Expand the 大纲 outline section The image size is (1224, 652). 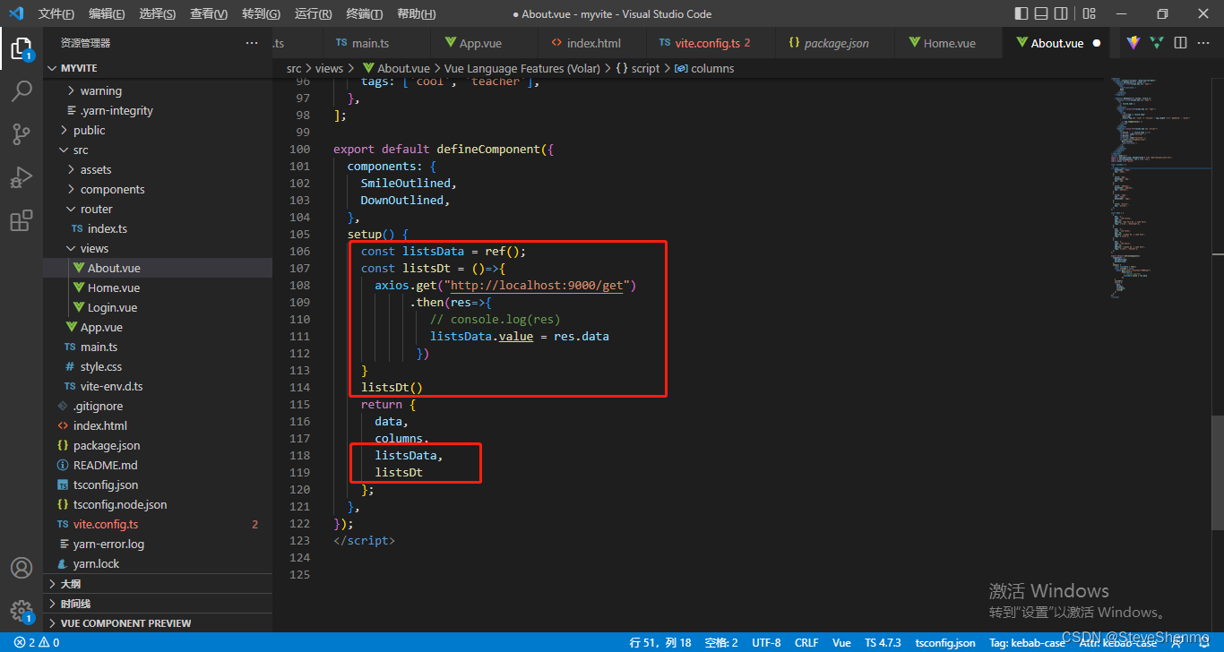[x=158, y=583]
